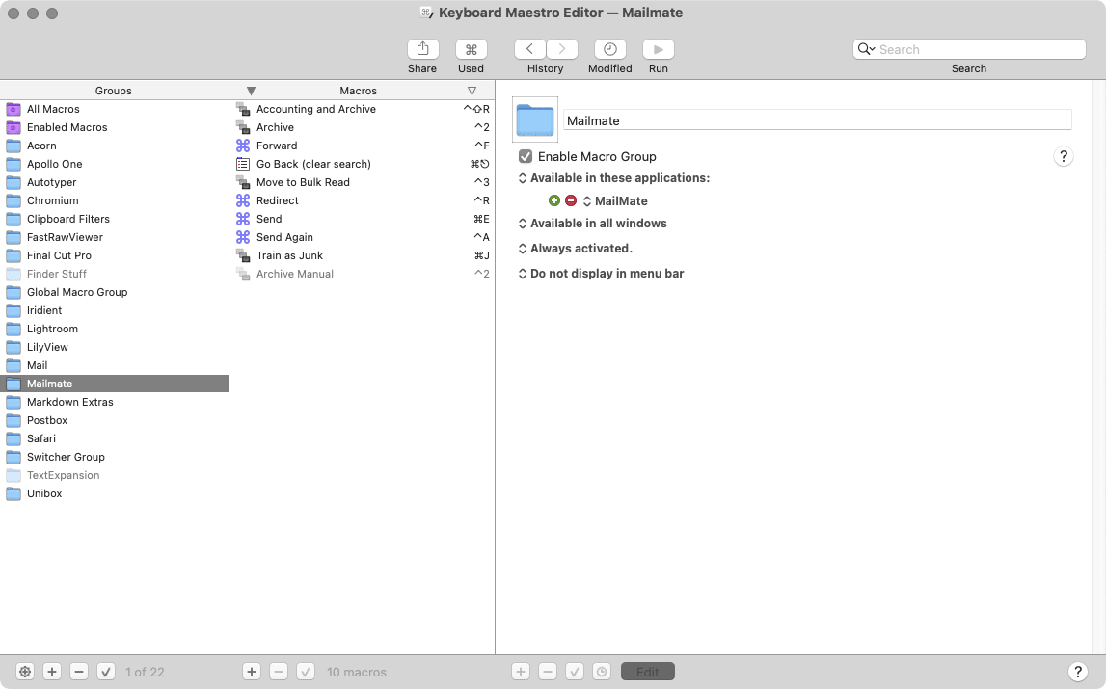Show recently Modified macros clock icon
The width and height of the screenshot is (1106, 689).
click(x=610, y=49)
